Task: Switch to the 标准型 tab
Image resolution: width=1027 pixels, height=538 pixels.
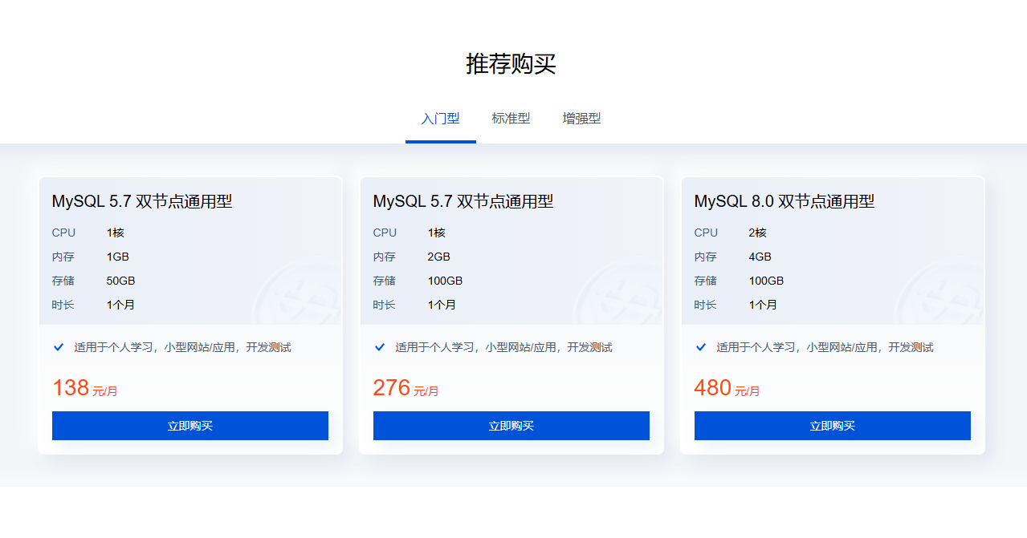Action: click(x=511, y=119)
